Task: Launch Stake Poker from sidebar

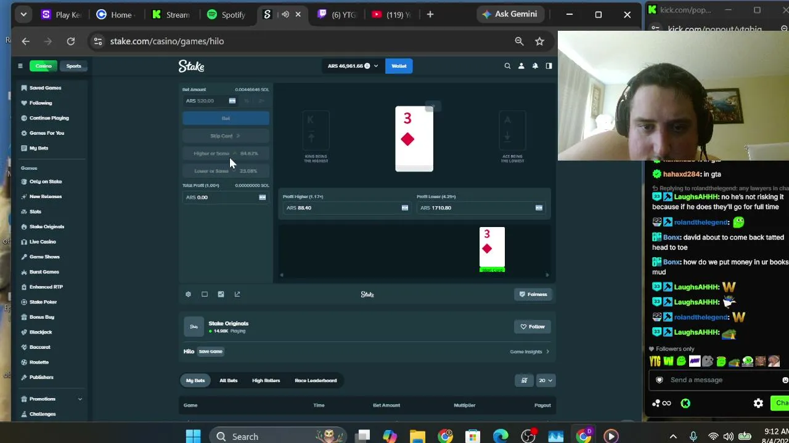Action: pos(43,302)
